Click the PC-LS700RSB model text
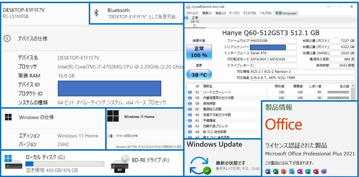 (x=16, y=17)
